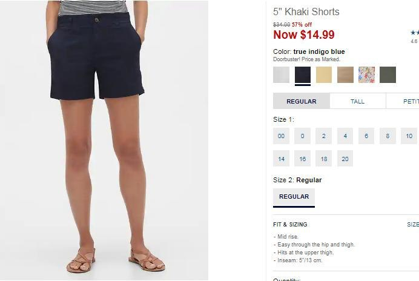This screenshot has width=419, height=281.
Task: Choose the light yellow color swatch
Action: point(324,74)
